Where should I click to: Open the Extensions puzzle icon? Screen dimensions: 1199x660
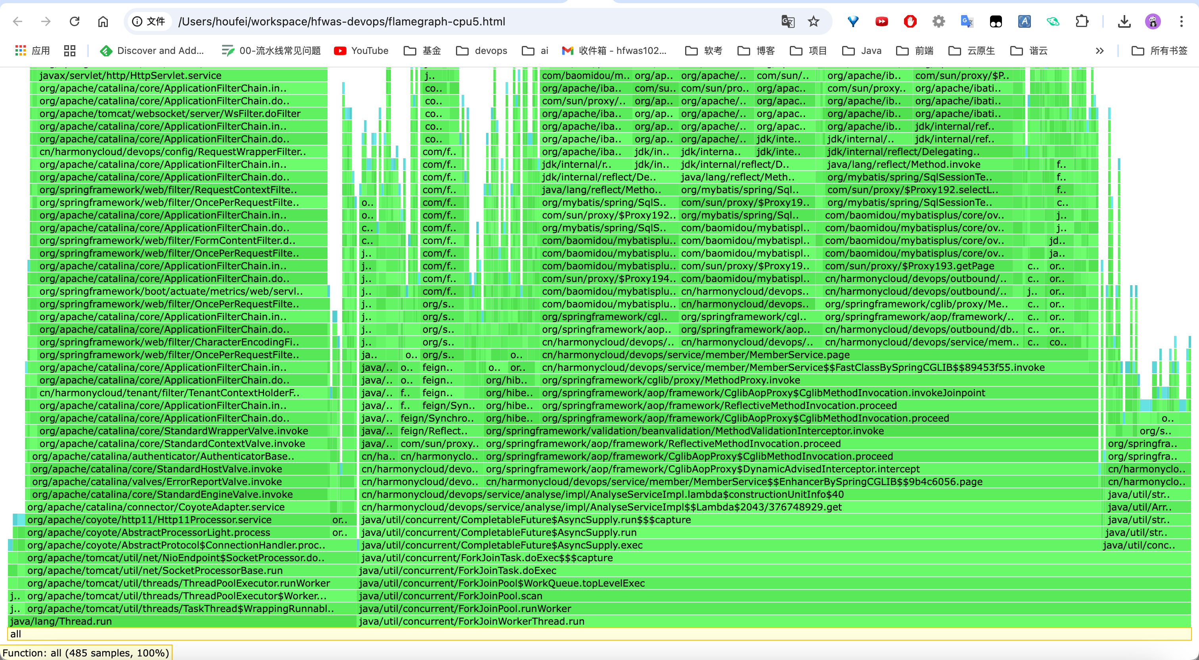click(x=1082, y=21)
